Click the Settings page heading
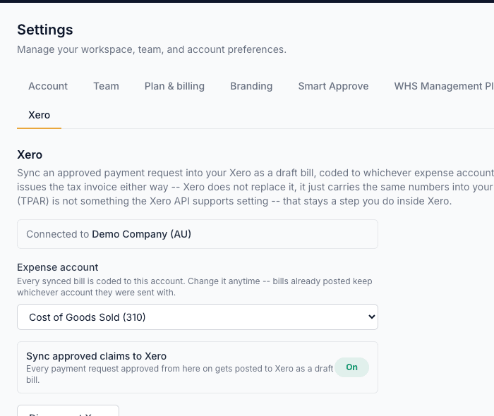 coord(45,30)
